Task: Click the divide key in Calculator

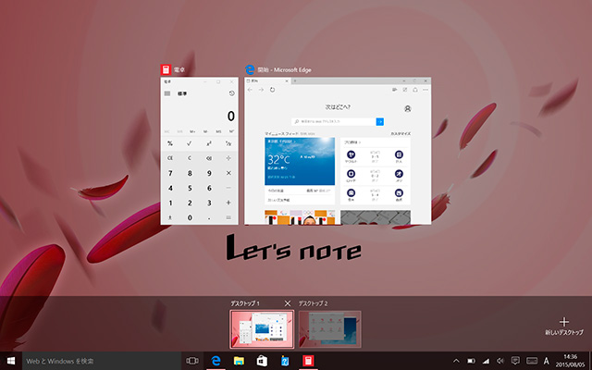Action: pos(228,158)
